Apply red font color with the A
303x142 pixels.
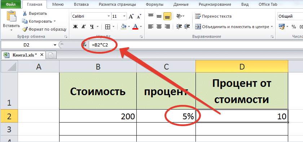(135, 26)
